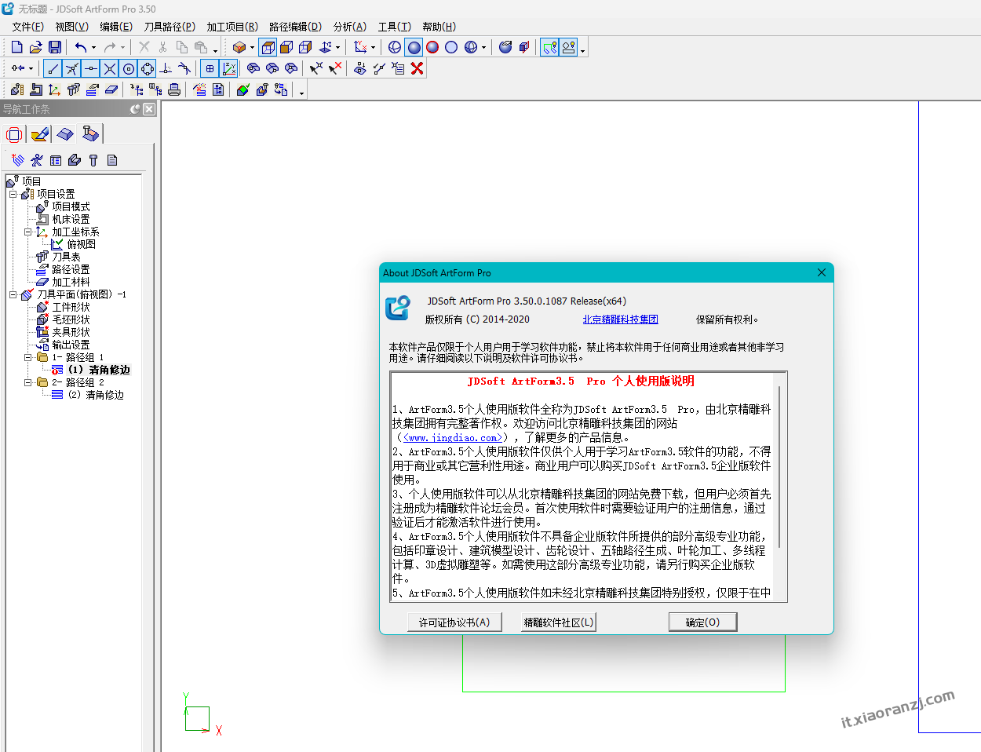981x752 pixels.
Task: Click the intersection snap X icon
Action: pyautogui.click(x=110, y=68)
